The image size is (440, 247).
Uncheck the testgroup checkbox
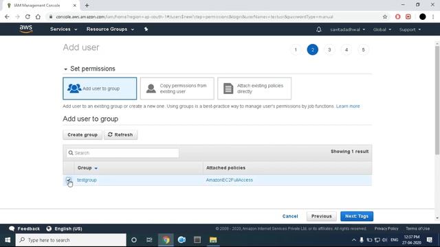69,180
